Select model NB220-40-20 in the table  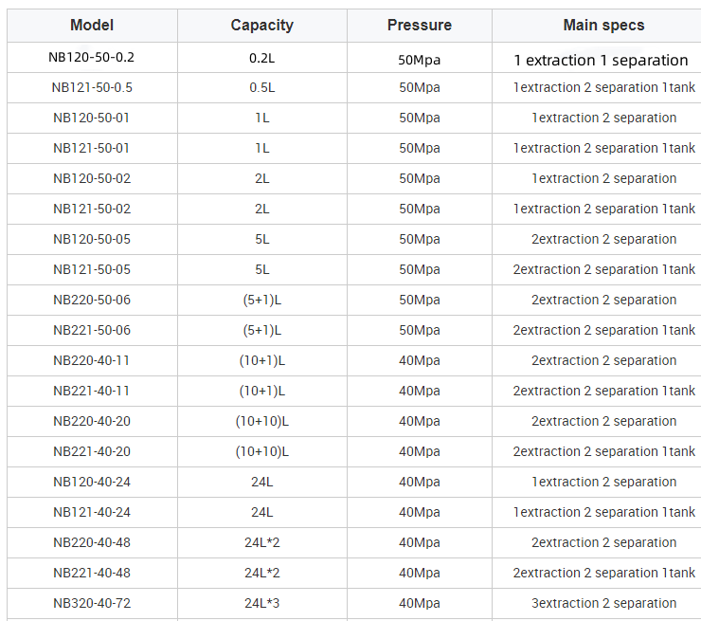[92, 421]
